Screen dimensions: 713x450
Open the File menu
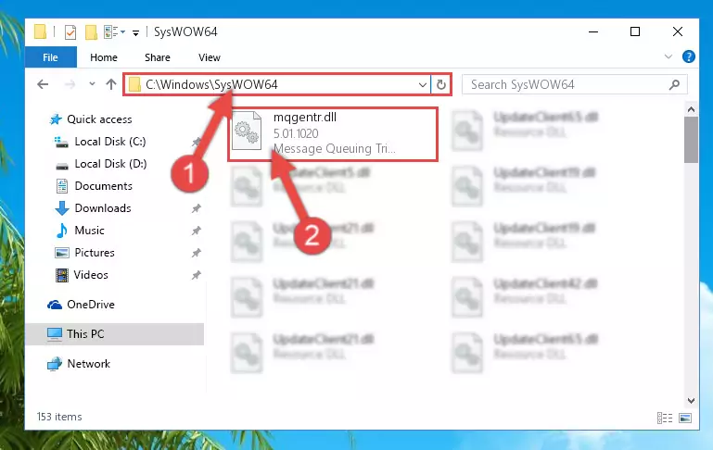point(50,57)
